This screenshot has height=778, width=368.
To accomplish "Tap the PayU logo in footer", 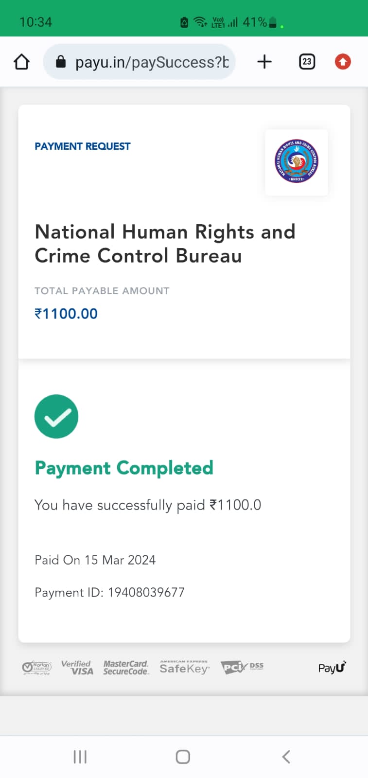I will [x=333, y=668].
